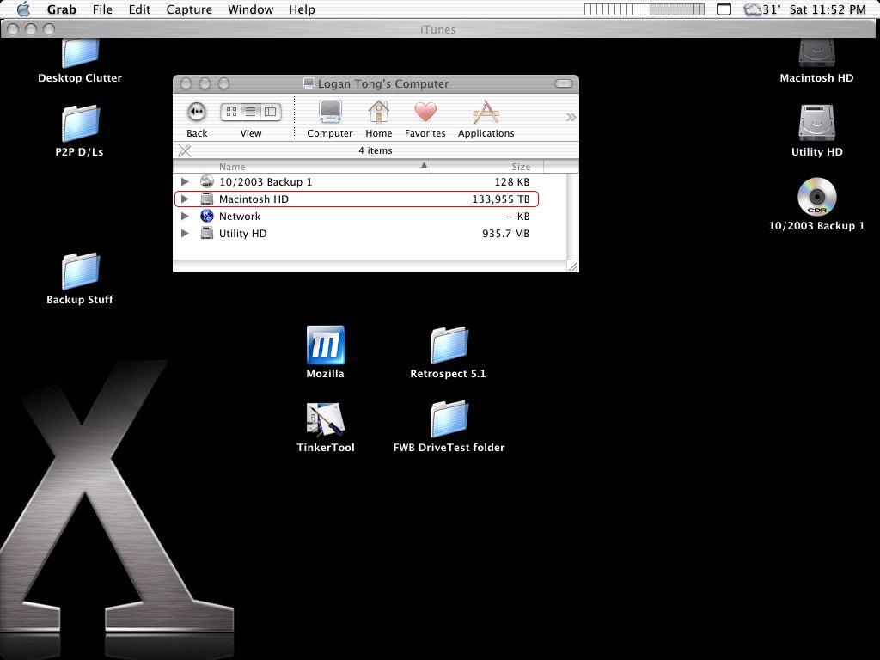Sort list by the Name column header

click(x=302, y=167)
